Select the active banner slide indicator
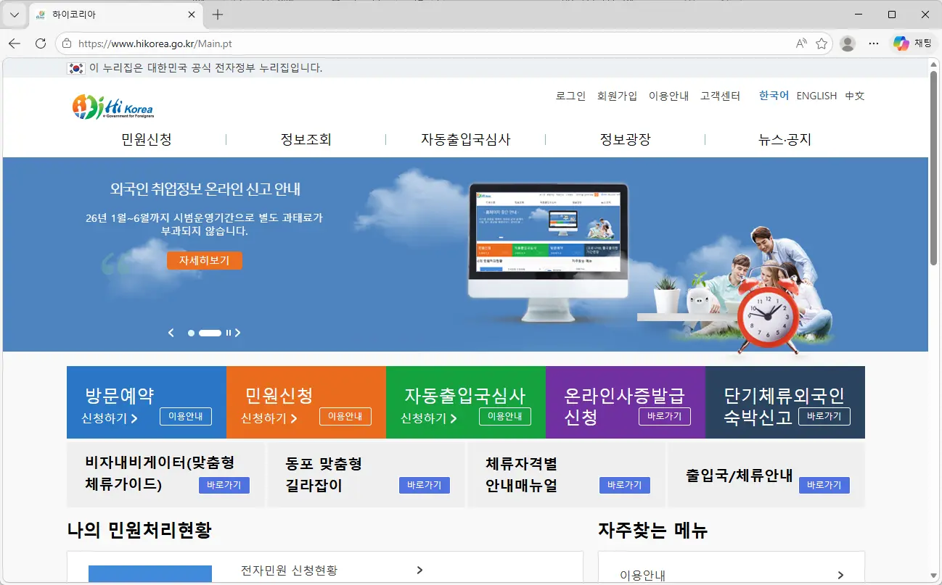The image size is (942, 585). point(210,333)
